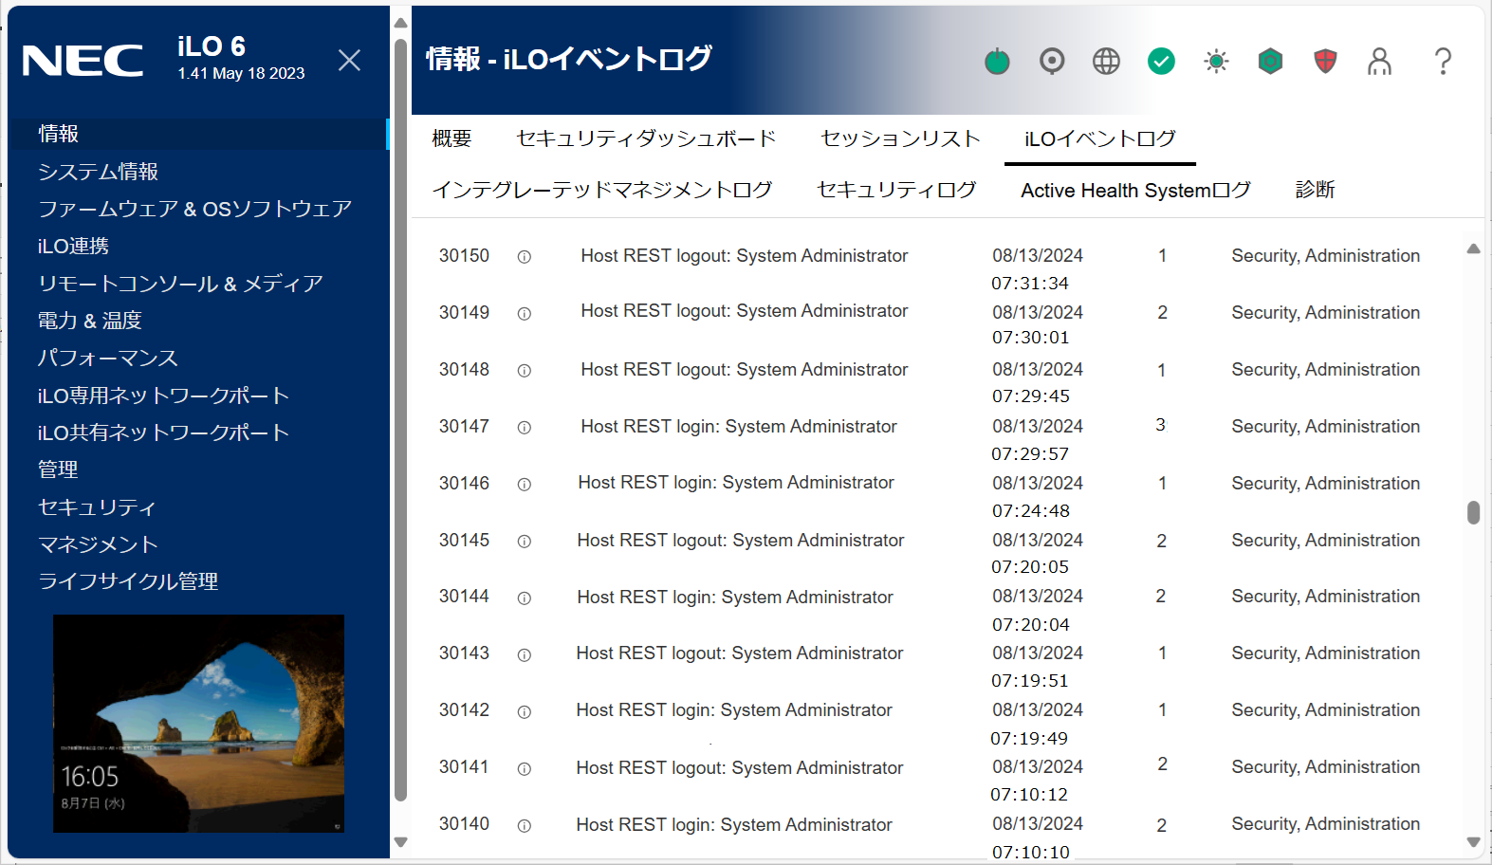Click the red shield security icon
Viewport: 1492px width, 865px height.
[x=1325, y=62]
